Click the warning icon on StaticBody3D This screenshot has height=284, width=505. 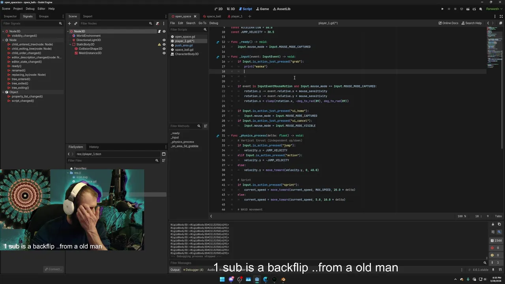[x=159, y=44]
